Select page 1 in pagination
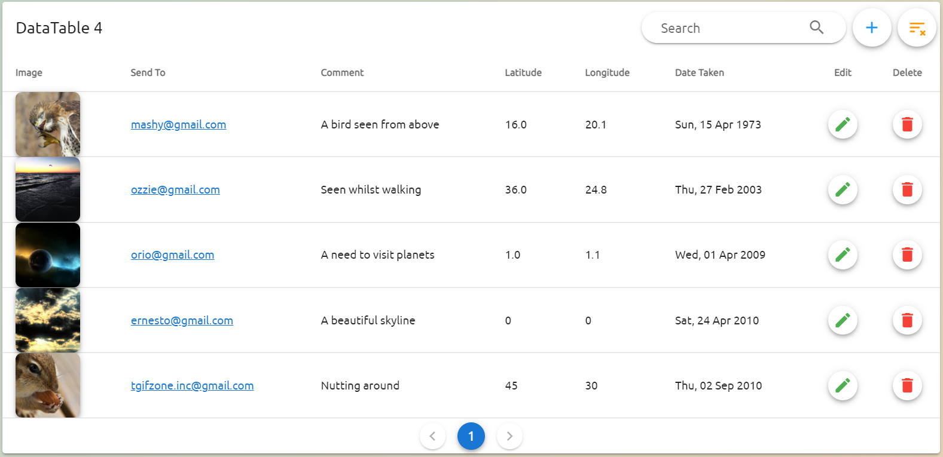Image resolution: width=943 pixels, height=457 pixels. [471, 436]
